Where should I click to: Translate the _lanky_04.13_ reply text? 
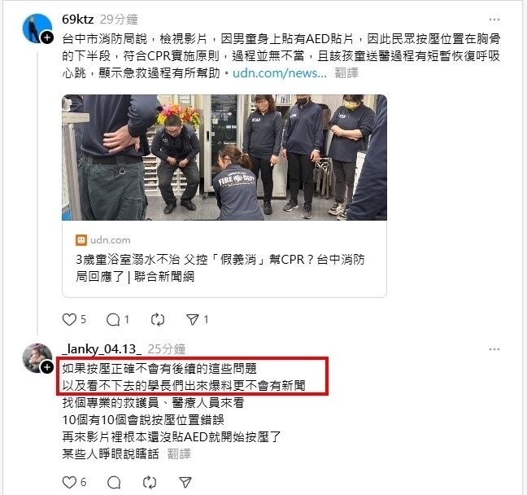[179, 454]
